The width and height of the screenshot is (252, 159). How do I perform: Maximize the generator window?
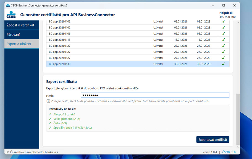[x=224, y=5]
